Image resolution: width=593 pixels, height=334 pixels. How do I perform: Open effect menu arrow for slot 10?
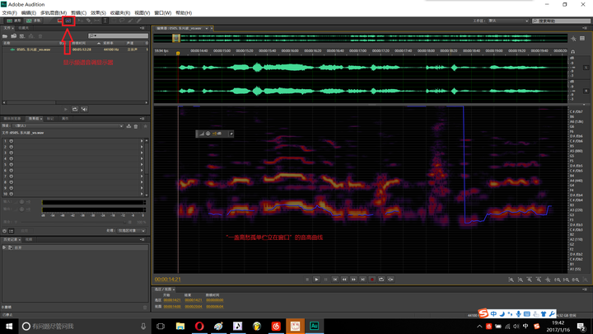tap(142, 194)
